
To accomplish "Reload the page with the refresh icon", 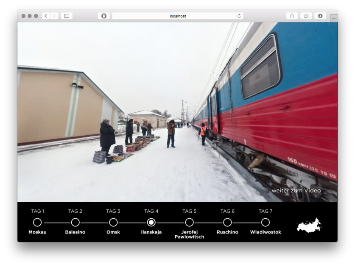I will tap(239, 16).
